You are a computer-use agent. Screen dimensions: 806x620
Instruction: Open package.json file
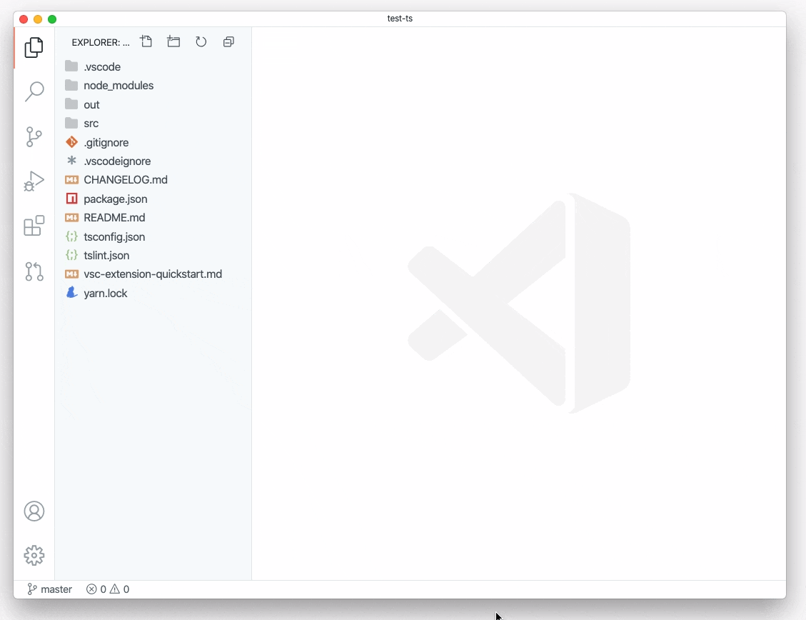[x=115, y=199]
